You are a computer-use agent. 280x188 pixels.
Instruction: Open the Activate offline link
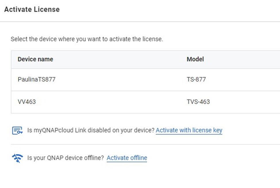(127, 158)
